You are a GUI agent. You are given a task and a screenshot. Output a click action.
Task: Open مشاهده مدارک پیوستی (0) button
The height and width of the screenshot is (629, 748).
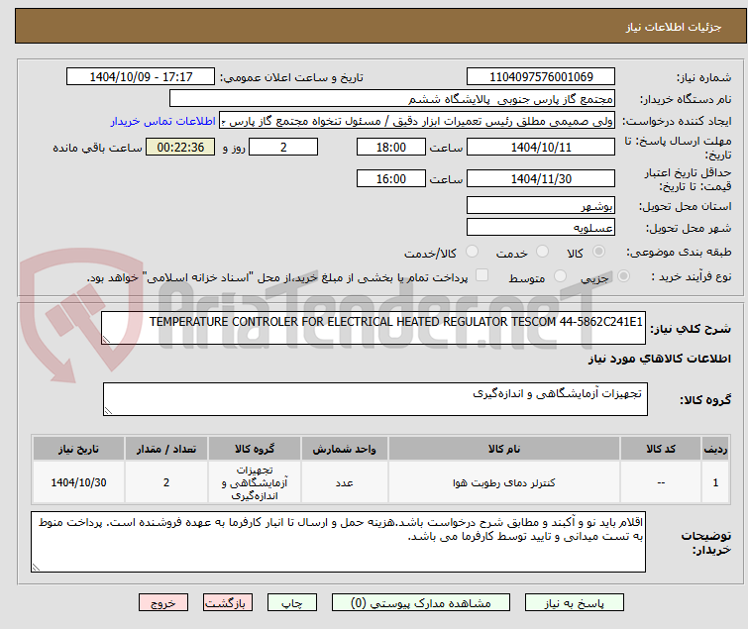click(421, 602)
